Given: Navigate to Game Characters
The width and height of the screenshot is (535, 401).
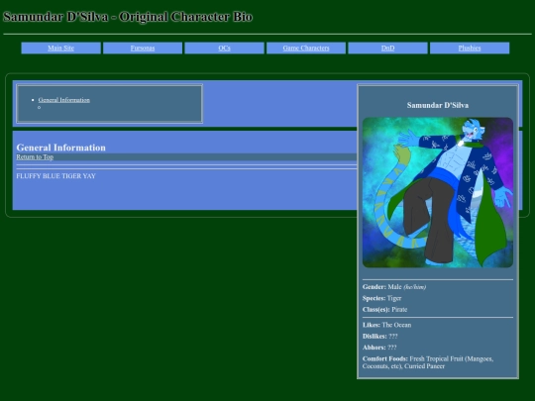Looking at the screenshot, I should (306, 49).
